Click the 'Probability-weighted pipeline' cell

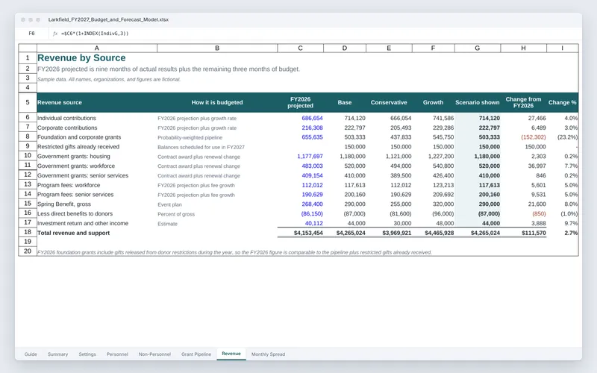pos(217,137)
